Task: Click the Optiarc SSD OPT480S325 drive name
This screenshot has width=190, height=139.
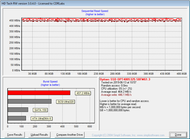Action: tap(125, 79)
